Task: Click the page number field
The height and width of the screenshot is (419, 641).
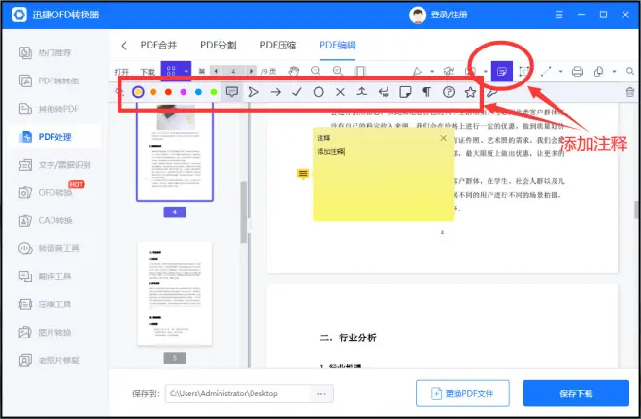Action: [x=233, y=71]
